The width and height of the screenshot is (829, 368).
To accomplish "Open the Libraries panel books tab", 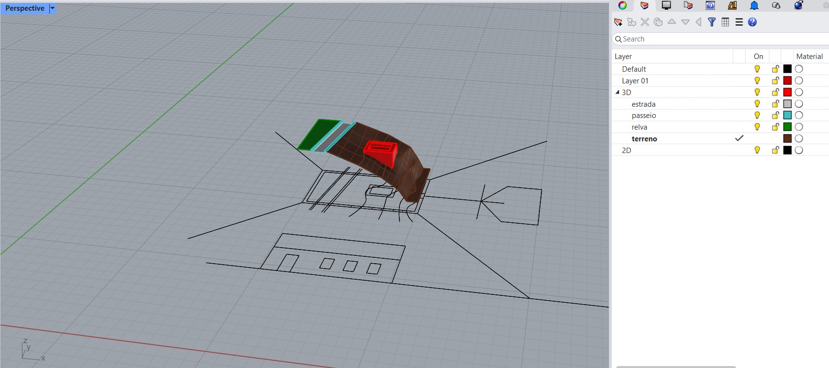I will (732, 5).
